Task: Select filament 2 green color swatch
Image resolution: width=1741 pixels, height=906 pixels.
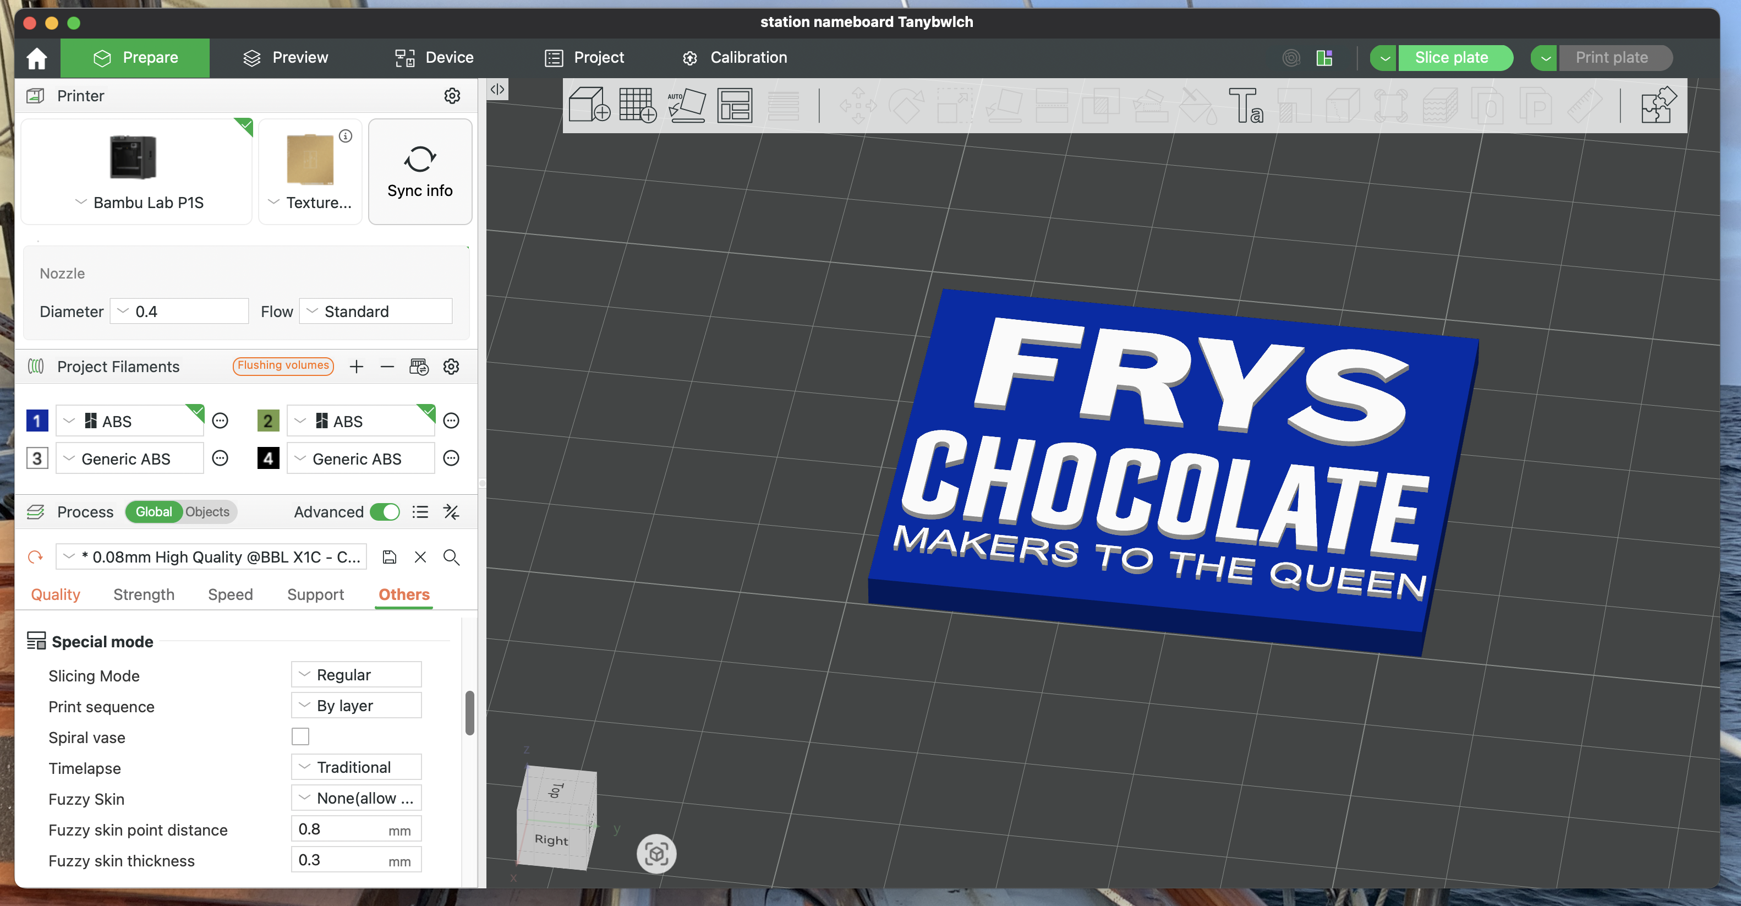Action: (269, 421)
